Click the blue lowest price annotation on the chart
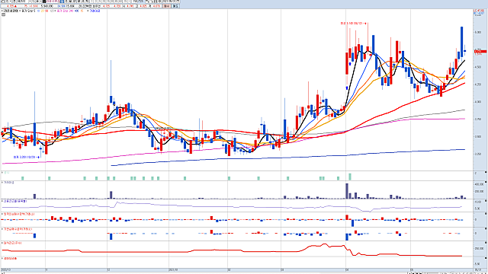 27,158
